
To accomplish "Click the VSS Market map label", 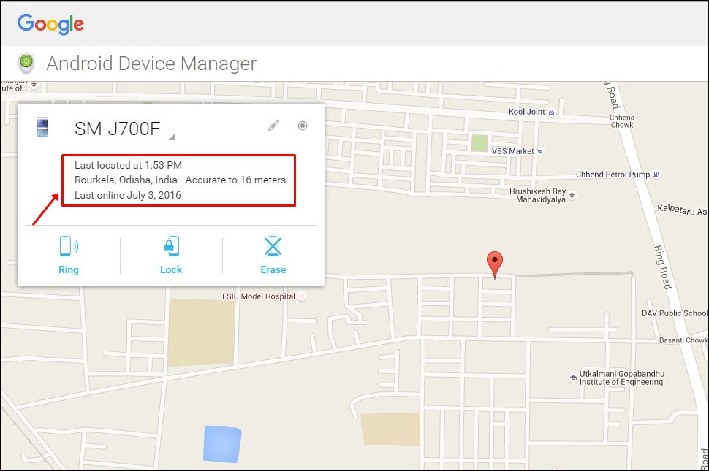I will click(x=513, y=151).
